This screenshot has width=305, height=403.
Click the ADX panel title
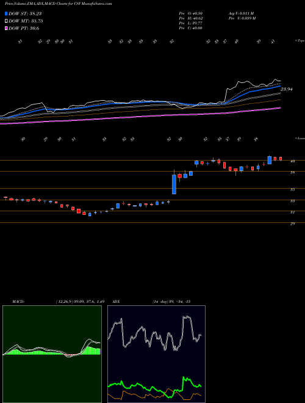click(x=115, y=302)
